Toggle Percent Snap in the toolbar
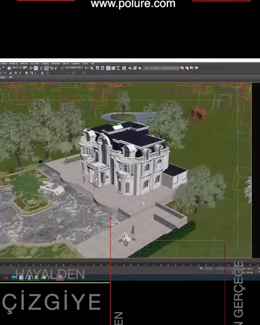 [x=51, y=68]
